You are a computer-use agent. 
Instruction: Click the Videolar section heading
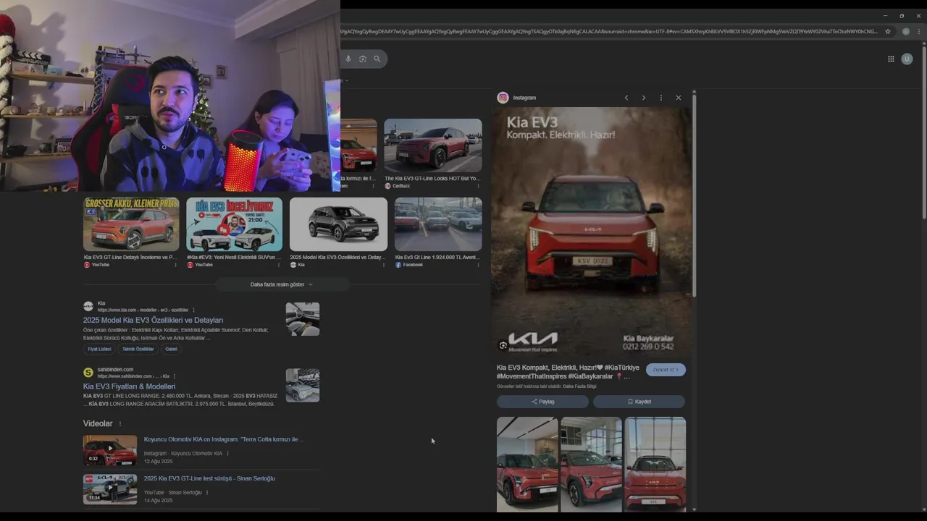point(98,424)
